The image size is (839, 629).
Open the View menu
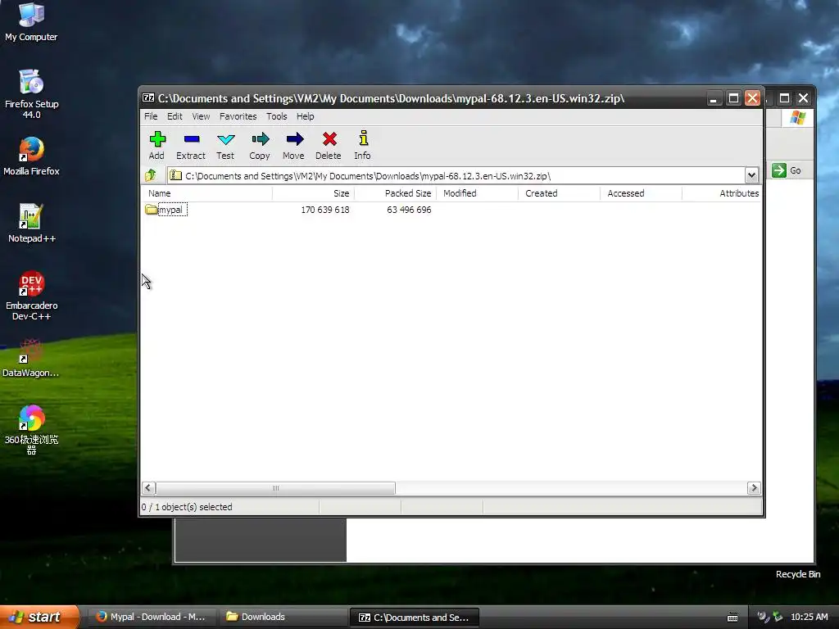pyautogui.click(x=202, y=116)
